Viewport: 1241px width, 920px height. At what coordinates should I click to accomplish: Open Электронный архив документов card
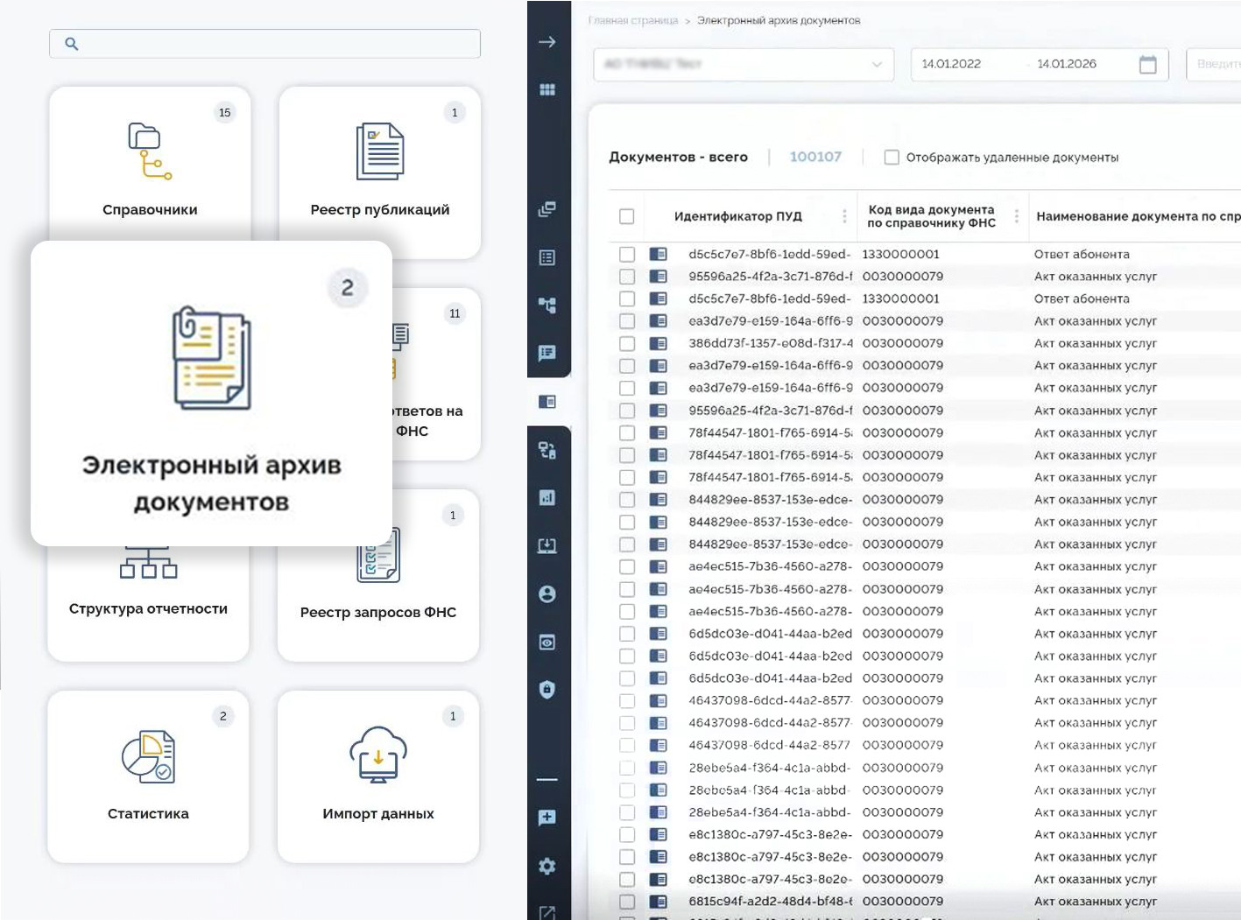pos(211,393)
